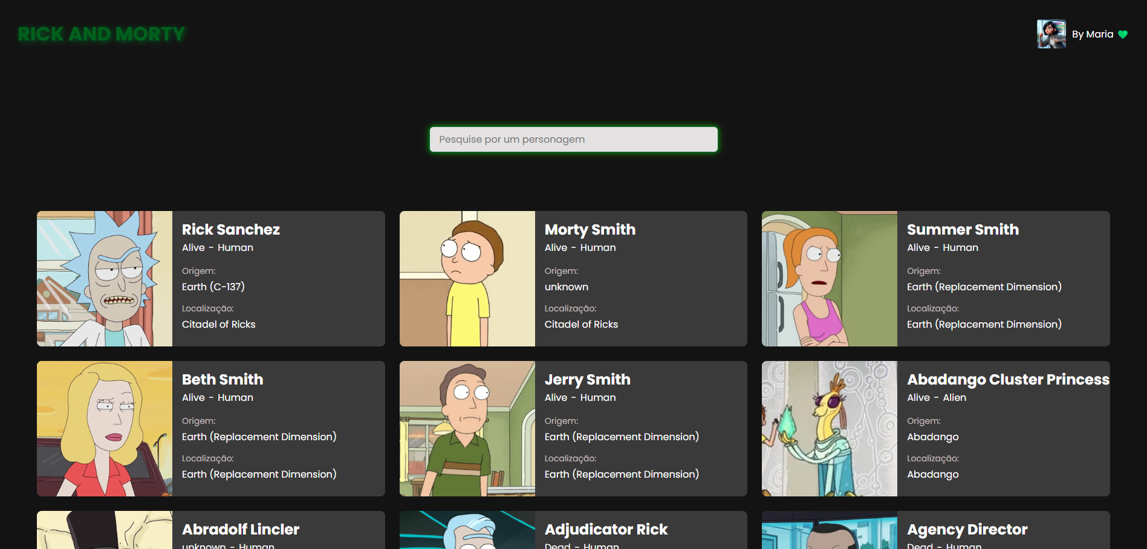Open Abradolf Lincler portrait image
Screen dimensions: 1147x549
pos(105,530)
